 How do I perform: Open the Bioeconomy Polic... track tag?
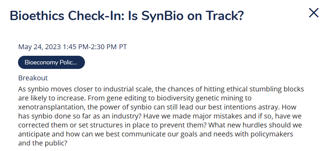click(51, 62)
